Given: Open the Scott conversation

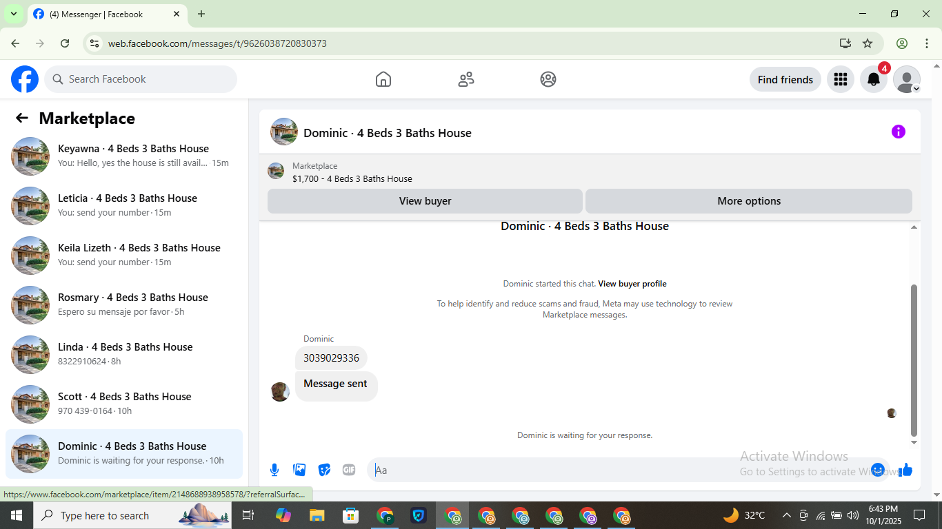Looking at the screenshot, I should 124,404.
